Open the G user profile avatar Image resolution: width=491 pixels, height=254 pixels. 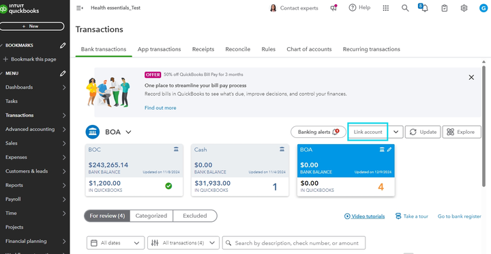(x=483, y=8)
